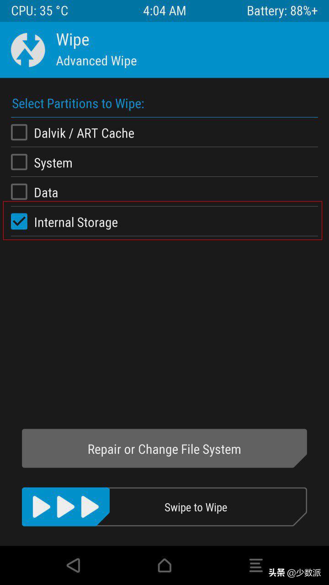Tap the triple-arrow swipe handle
This screenshot has width=329, height=585.
pyautogui.click(x=66, y=507)
